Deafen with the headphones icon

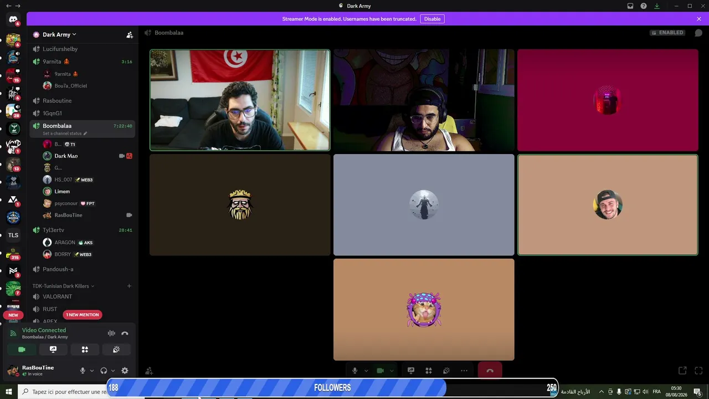[x=104, y=371]
